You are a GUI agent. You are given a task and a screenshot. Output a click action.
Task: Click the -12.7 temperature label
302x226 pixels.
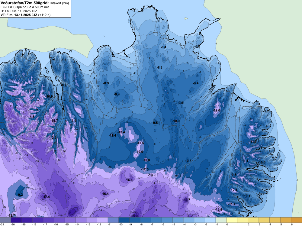coord(11,215)
